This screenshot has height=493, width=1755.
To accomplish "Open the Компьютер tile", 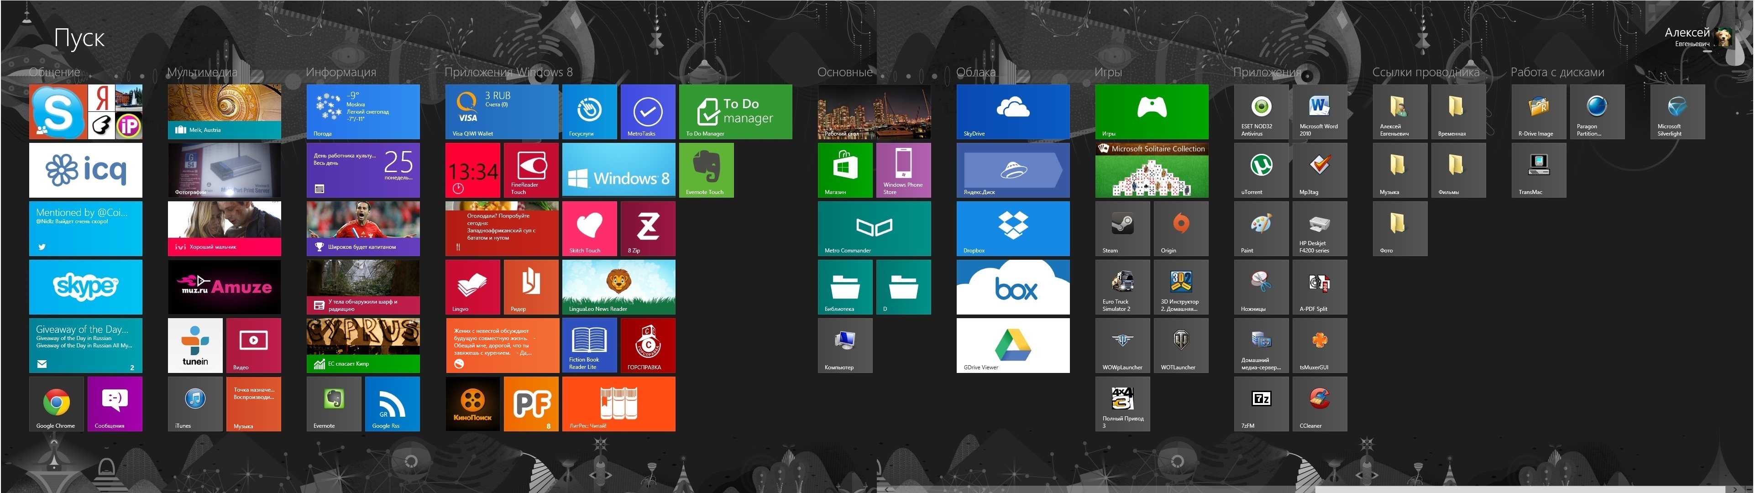I will coord(845,345).
